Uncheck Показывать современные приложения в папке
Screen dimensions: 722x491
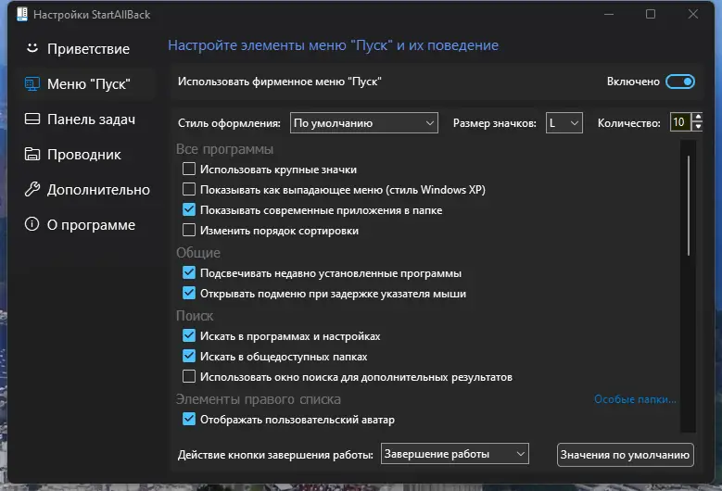tap(189, 210)
